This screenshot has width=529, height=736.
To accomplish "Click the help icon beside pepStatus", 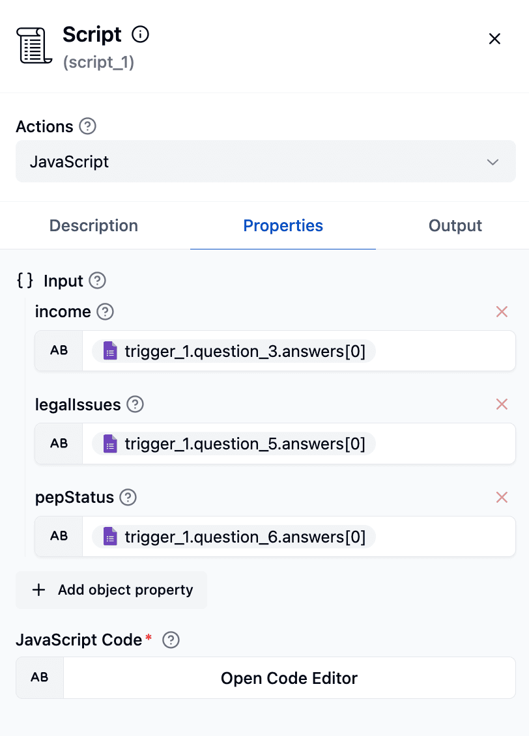I will tap(129, 498).
